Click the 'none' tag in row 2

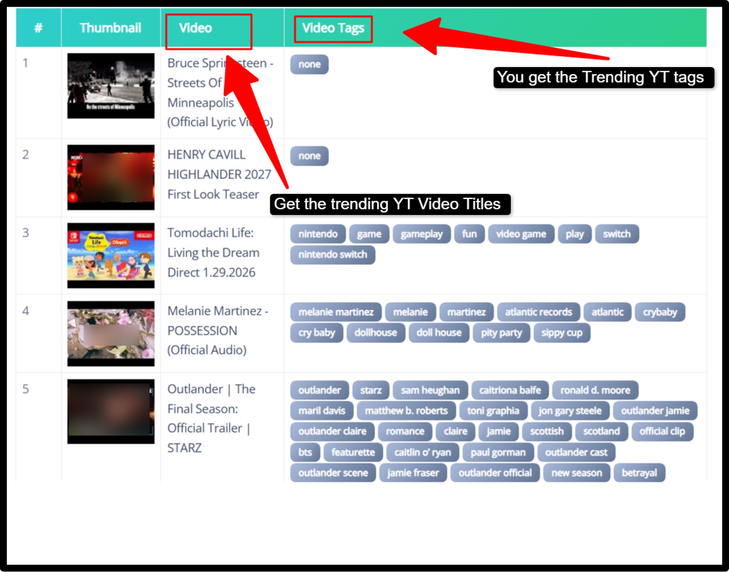[309, 156]
